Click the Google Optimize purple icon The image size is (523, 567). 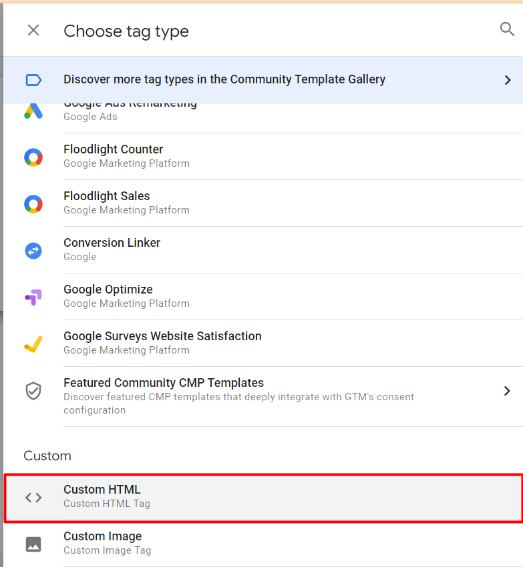click(33, 298)
